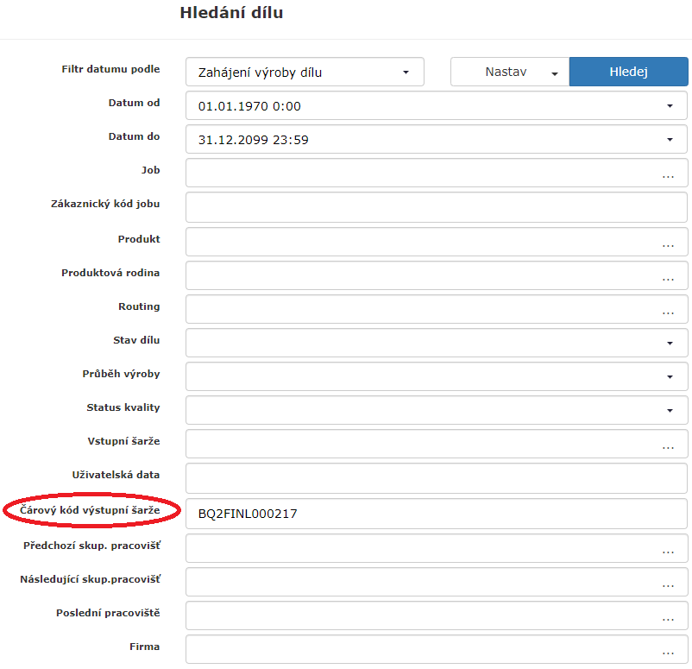Expand the Datum od date picker
This screenshot has width=692, height=669.
670,106
